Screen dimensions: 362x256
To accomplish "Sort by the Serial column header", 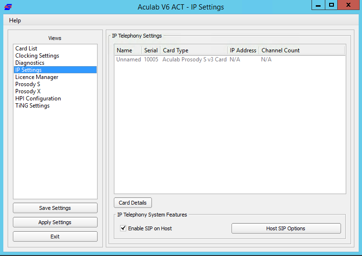I will 151,50.
